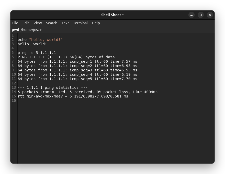Screen dimensions: 225x174
Task: Click the /home/justin working directory path
Action: click(31, 30)
